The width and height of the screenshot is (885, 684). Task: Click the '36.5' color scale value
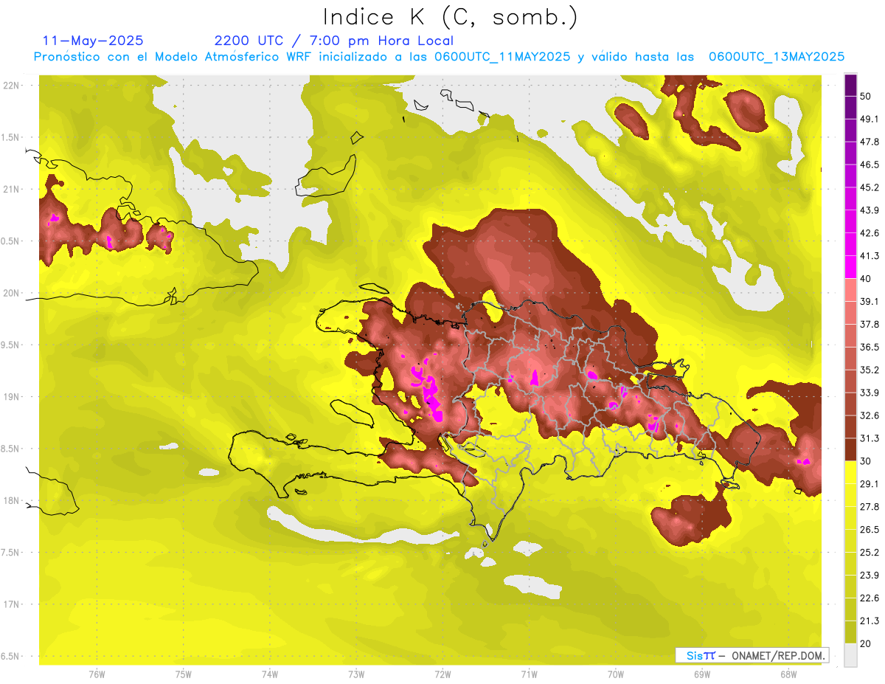pos(870,347)
